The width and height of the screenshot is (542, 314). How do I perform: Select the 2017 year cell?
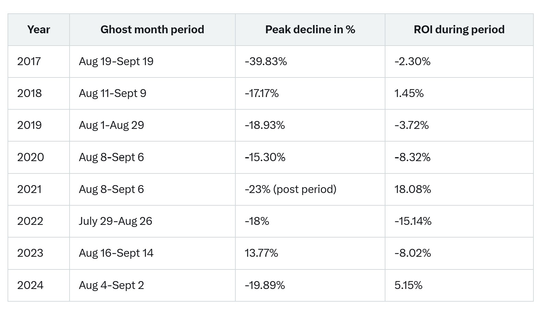point(29,62)
